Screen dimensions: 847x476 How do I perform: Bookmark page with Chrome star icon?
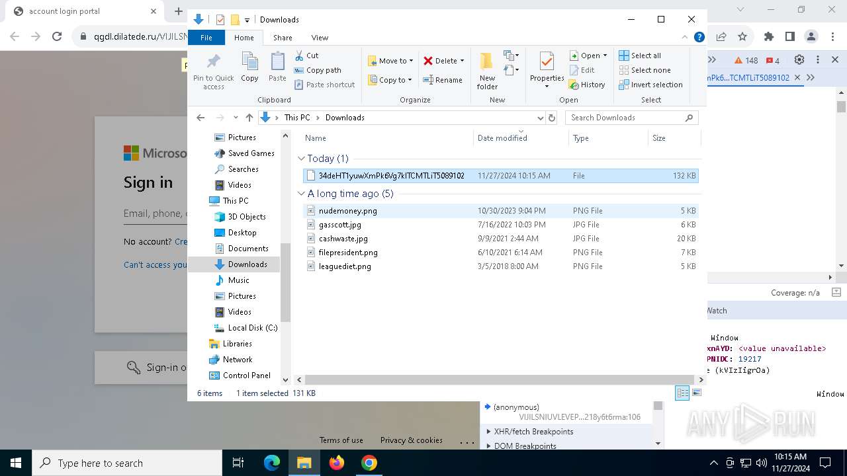click(742, 36)
